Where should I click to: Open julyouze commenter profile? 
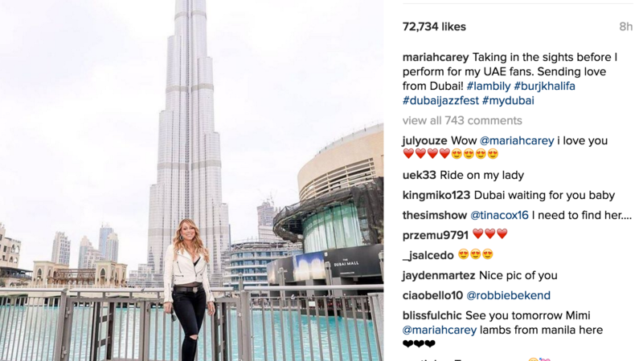tap(425, 141)
